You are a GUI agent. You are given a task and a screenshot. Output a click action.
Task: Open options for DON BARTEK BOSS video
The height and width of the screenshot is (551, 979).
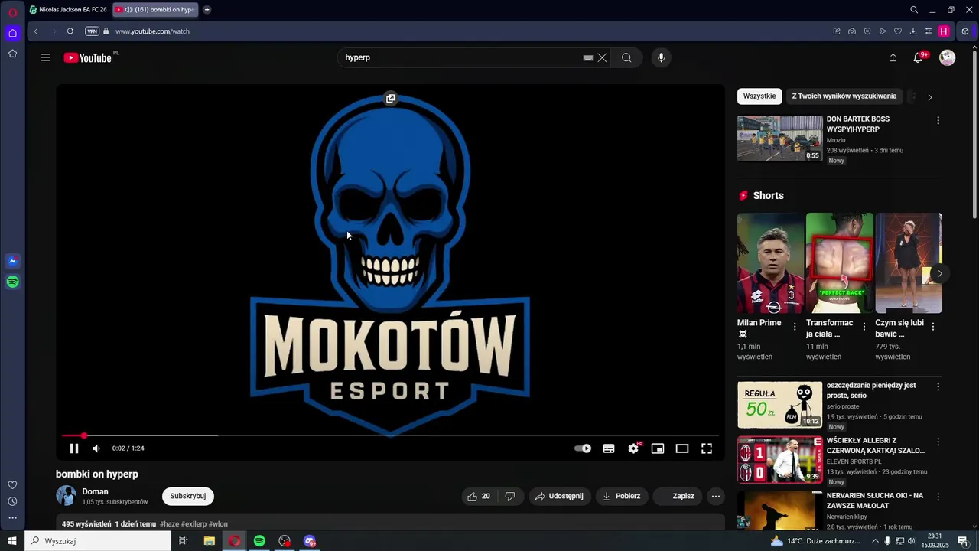938,121
